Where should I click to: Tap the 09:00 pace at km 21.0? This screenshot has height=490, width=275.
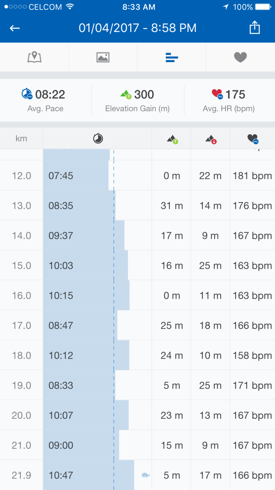(x=61, y=445)
